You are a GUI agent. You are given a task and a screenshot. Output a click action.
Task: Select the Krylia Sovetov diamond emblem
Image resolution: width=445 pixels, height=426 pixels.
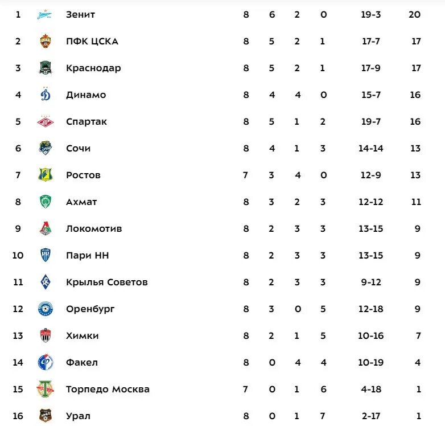coord(45,282)
